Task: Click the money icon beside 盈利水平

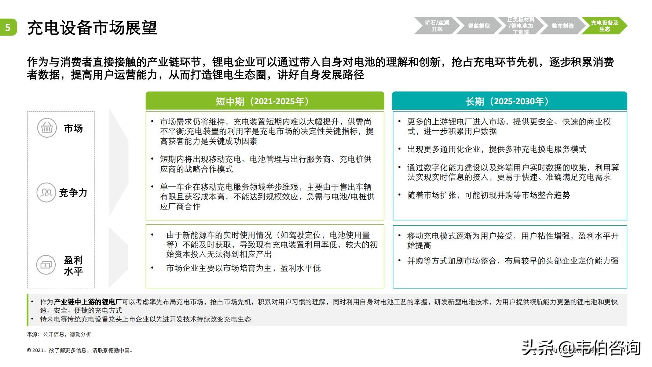Action: tap(46, 265)
